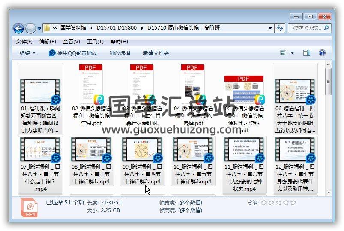Maximize the explorer window
This screenshot has height=231, width=344.
(x=310, y=16)
